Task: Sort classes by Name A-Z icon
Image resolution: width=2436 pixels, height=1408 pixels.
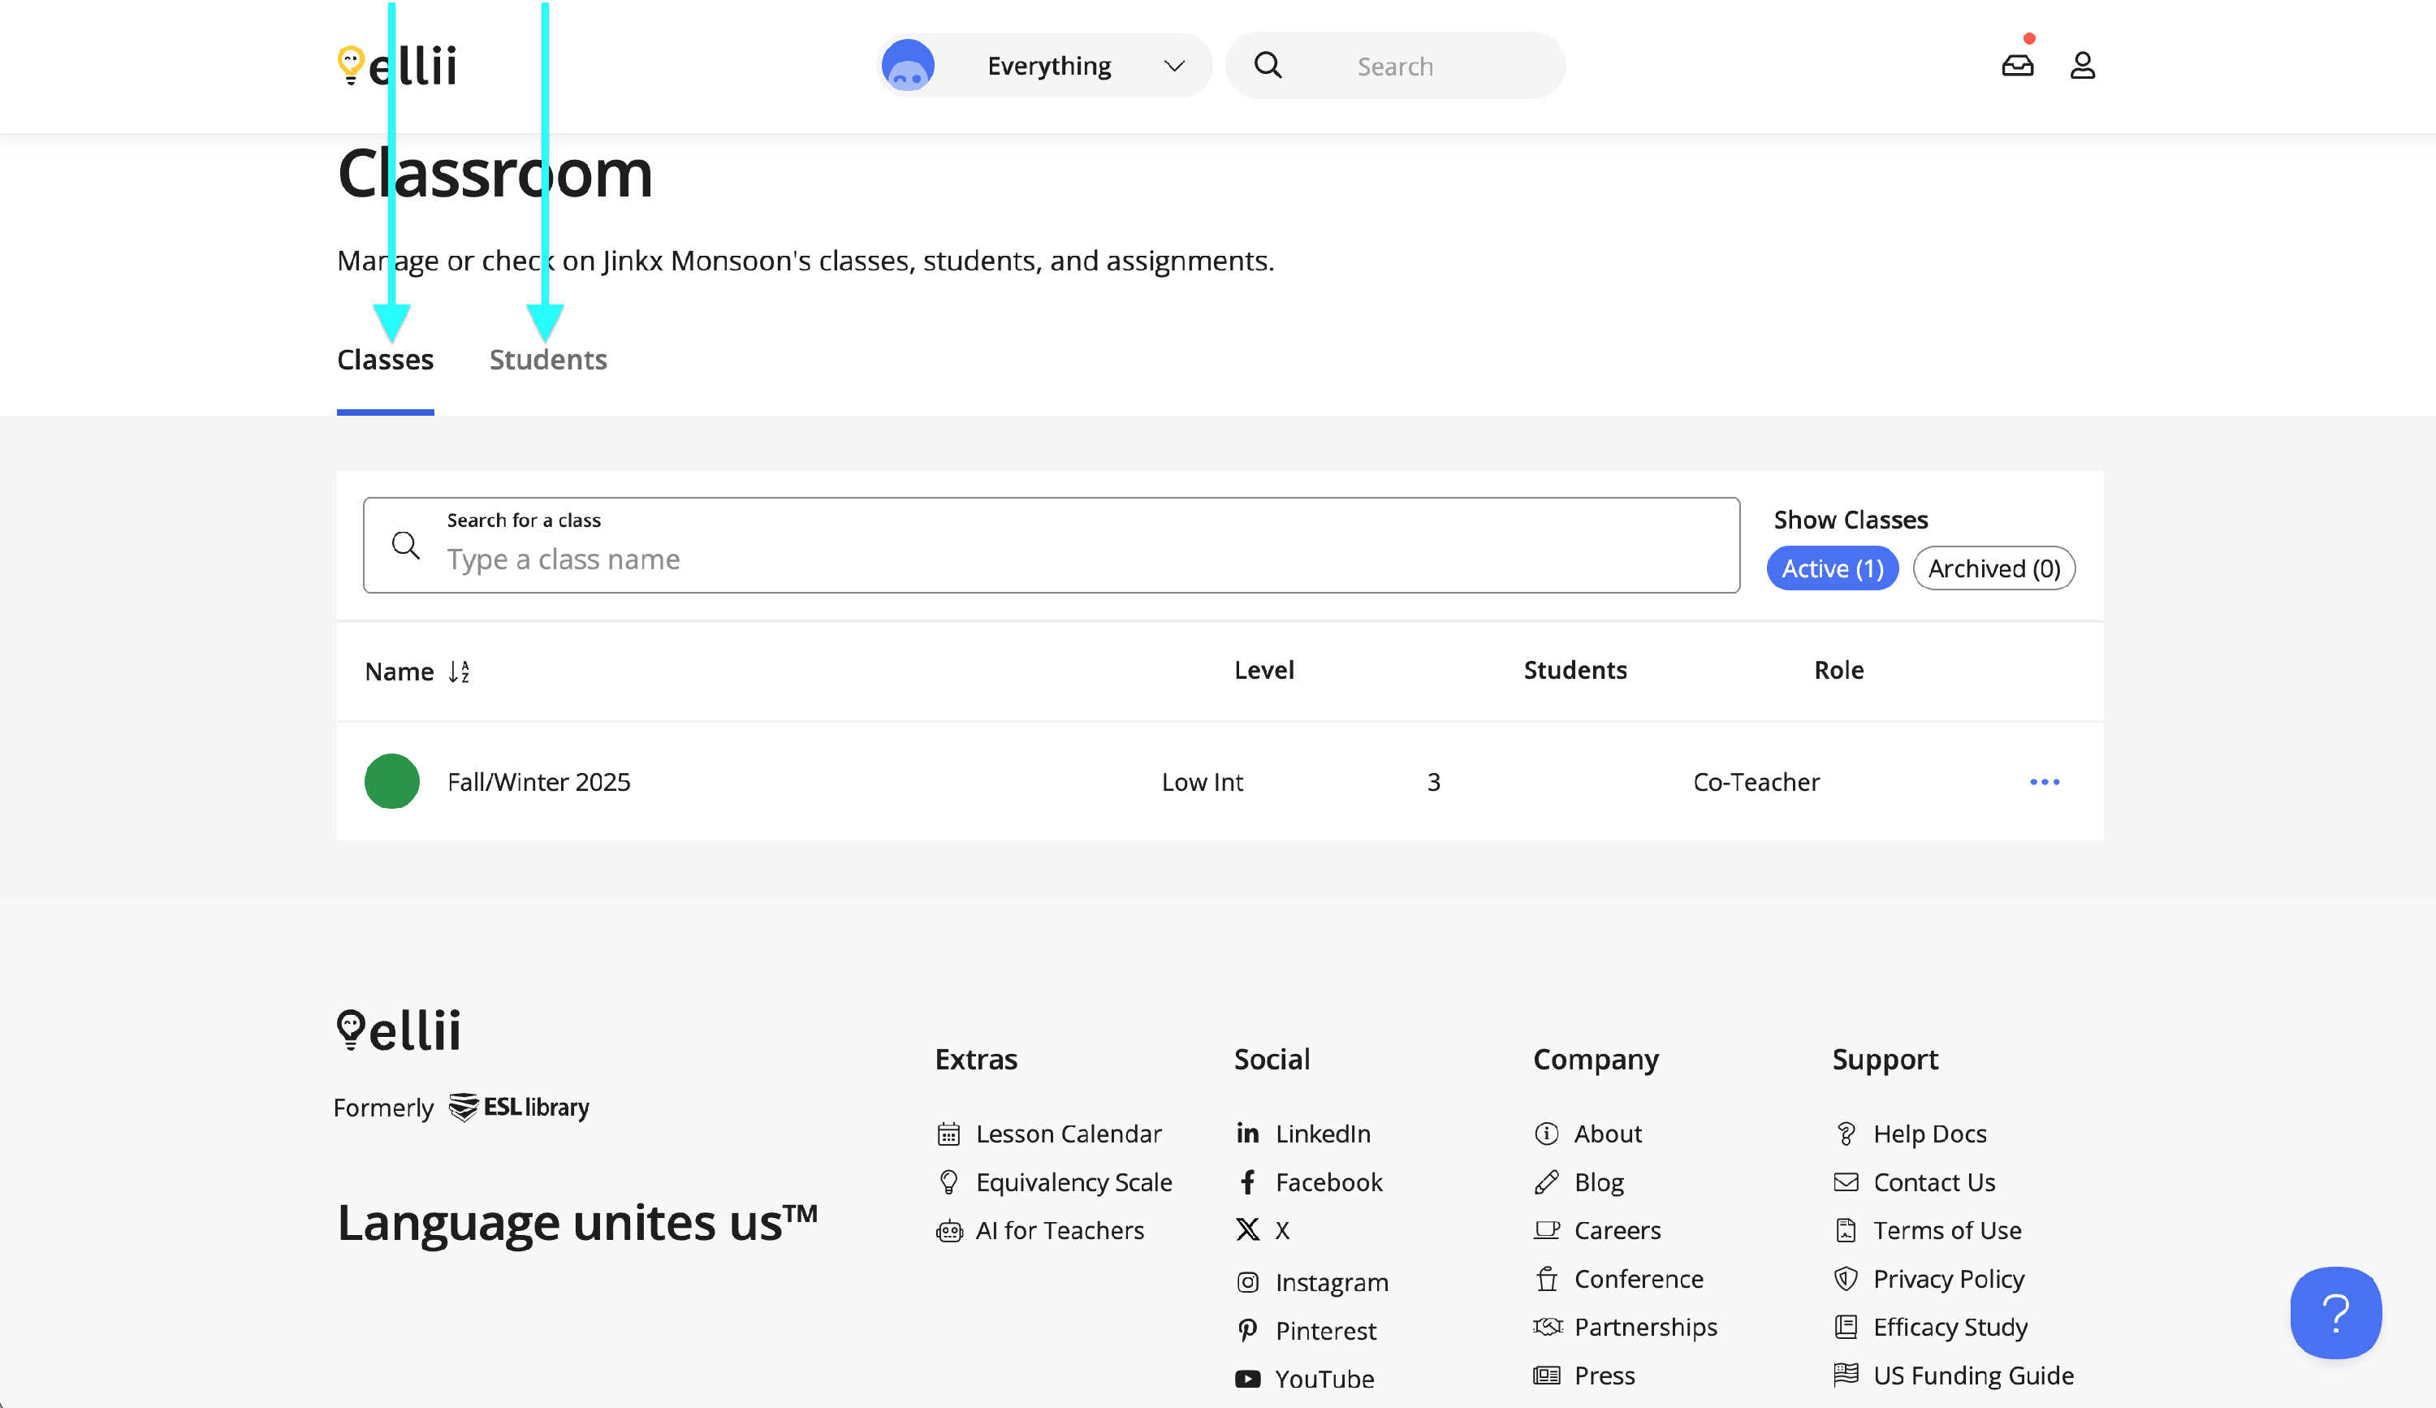Action: tap(459, 672)
